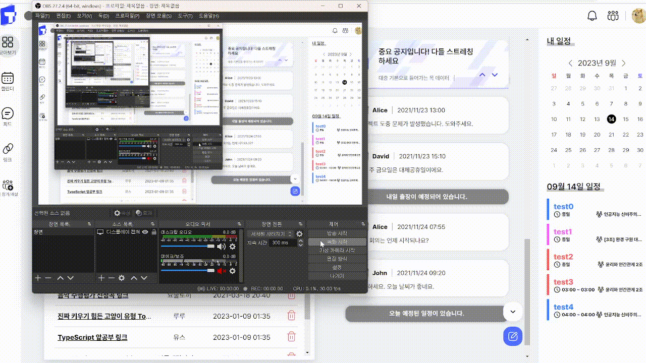Screen dimensions: 646x363
Task: Click 가상 카메라 시작 button
Action: click(x=337, y=250)
